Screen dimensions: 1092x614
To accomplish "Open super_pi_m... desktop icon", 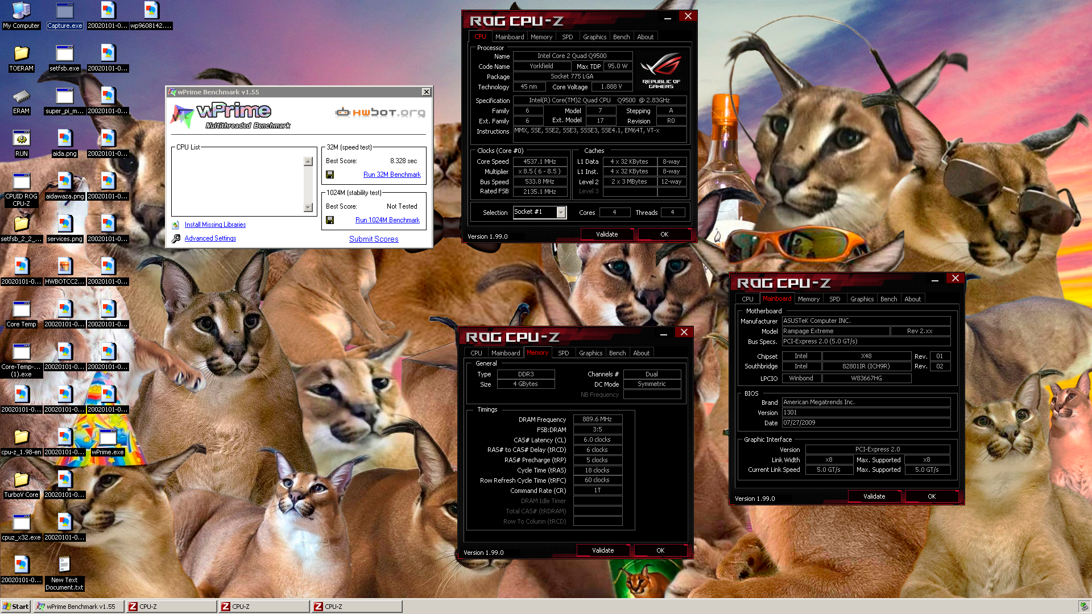I will [x=64, y=101].
